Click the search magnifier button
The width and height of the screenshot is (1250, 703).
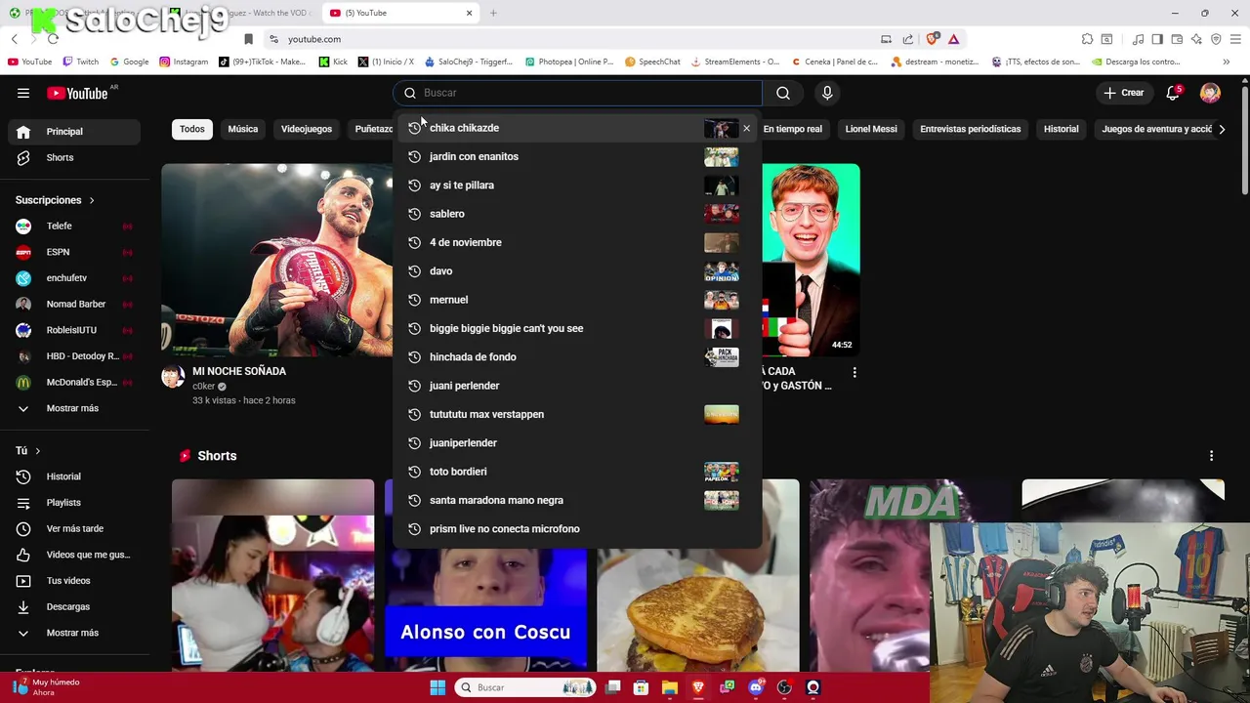783,93
